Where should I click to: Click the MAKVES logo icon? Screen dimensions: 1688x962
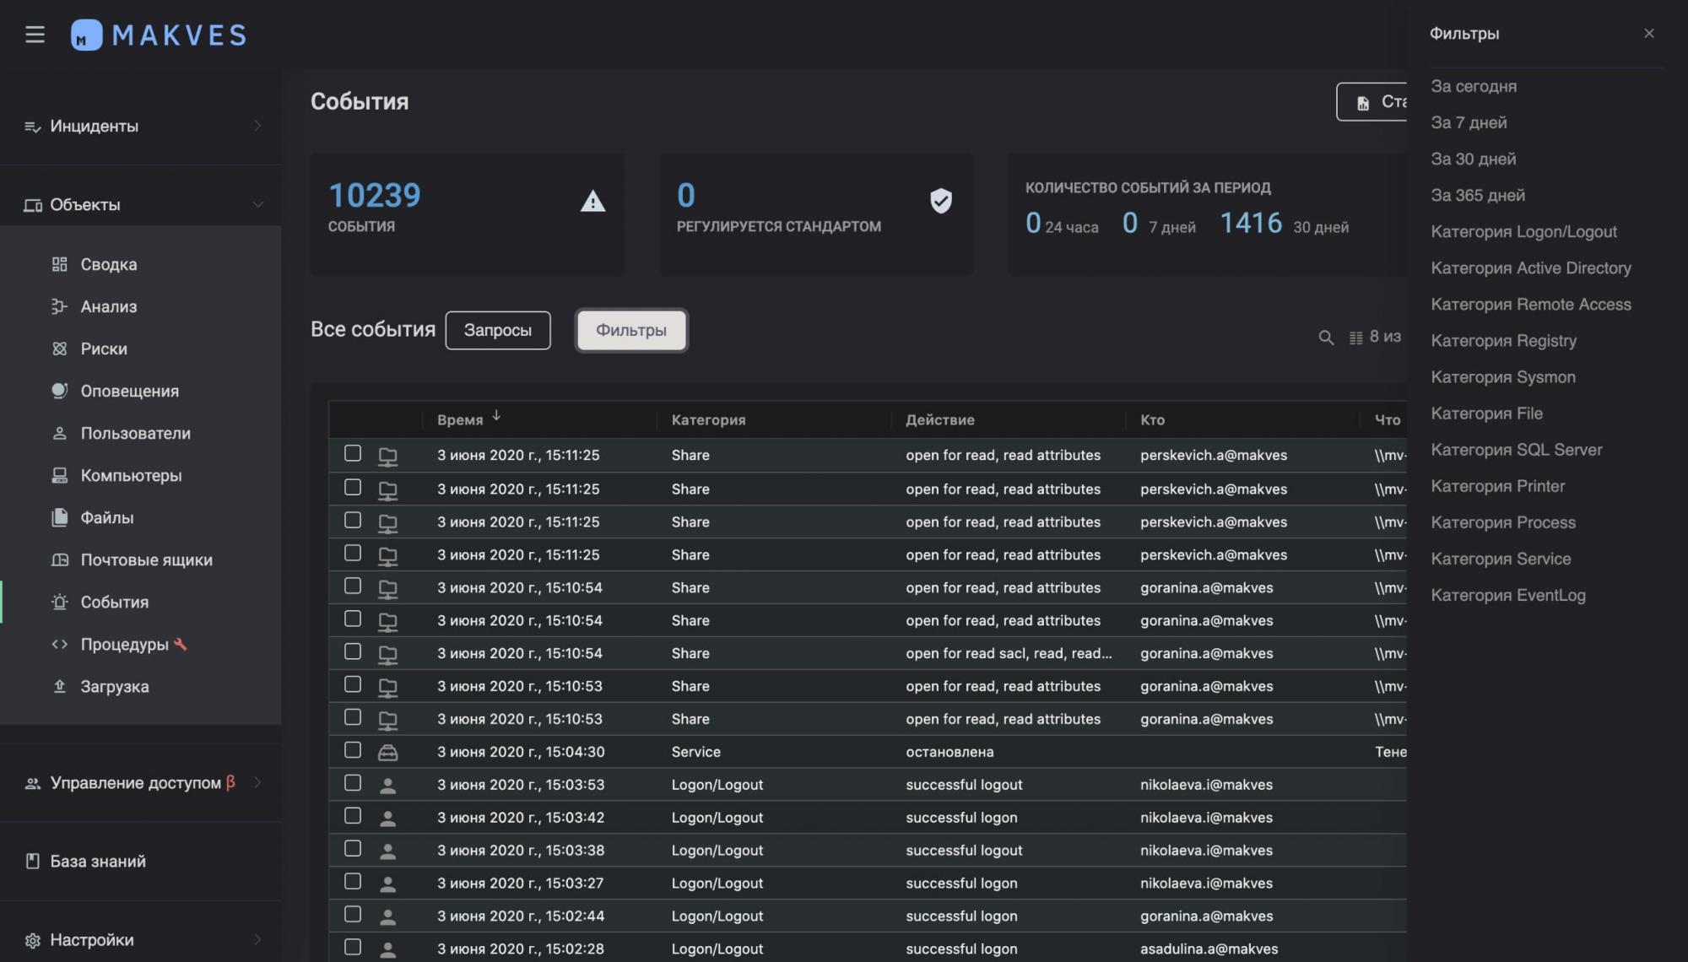click(86, 35)
